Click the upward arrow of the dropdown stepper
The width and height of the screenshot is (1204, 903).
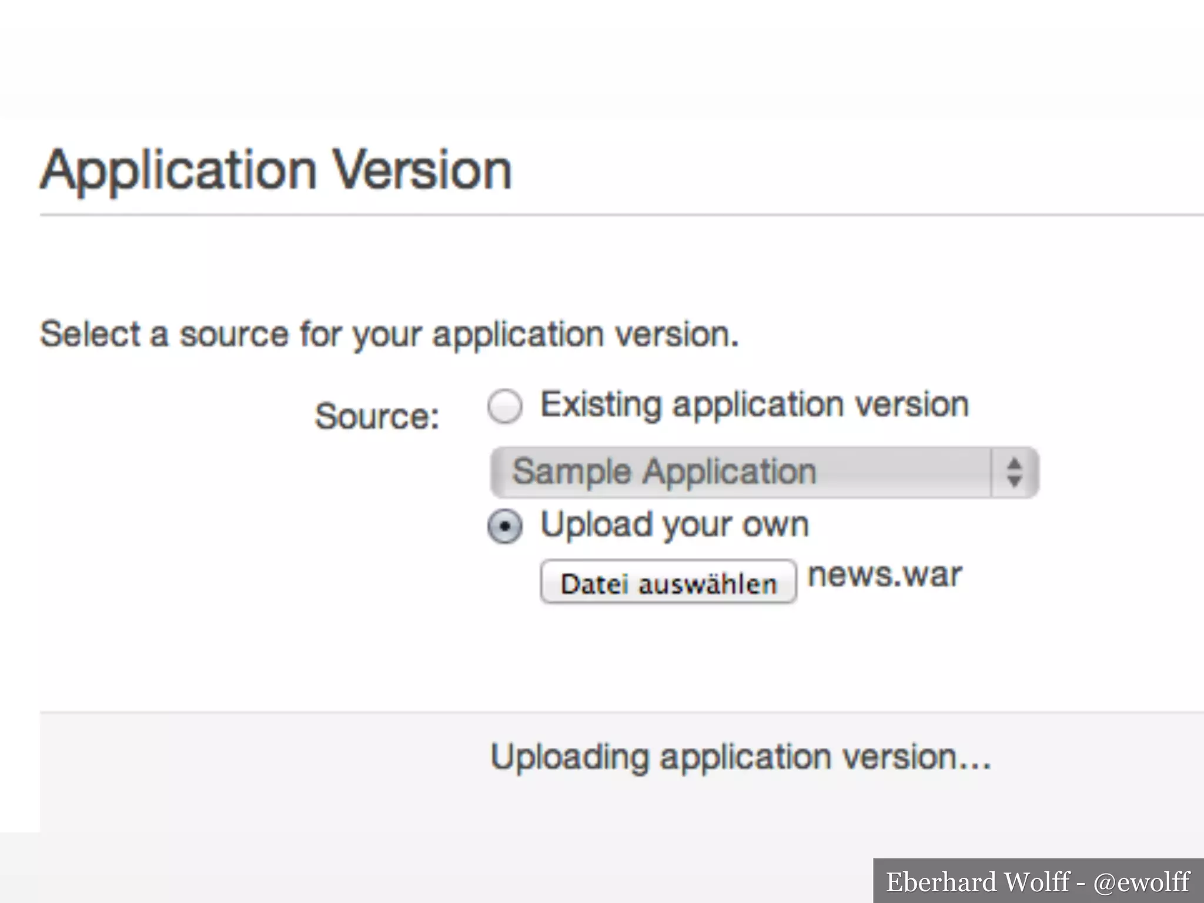(x=1014, y=464)
